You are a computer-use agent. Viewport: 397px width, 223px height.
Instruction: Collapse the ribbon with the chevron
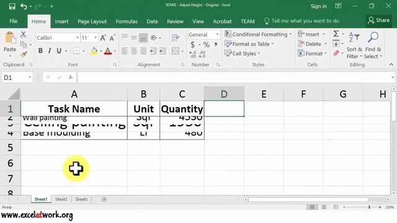click(391, 64)
